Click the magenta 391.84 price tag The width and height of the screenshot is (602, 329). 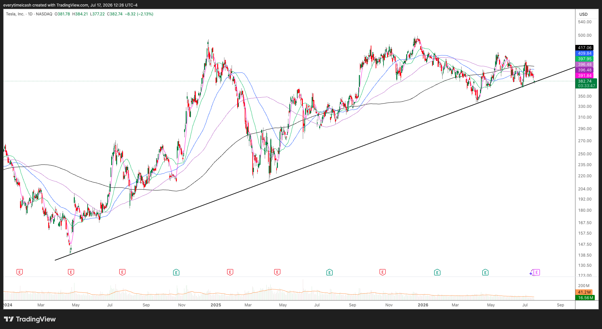(x=584, y=76)
